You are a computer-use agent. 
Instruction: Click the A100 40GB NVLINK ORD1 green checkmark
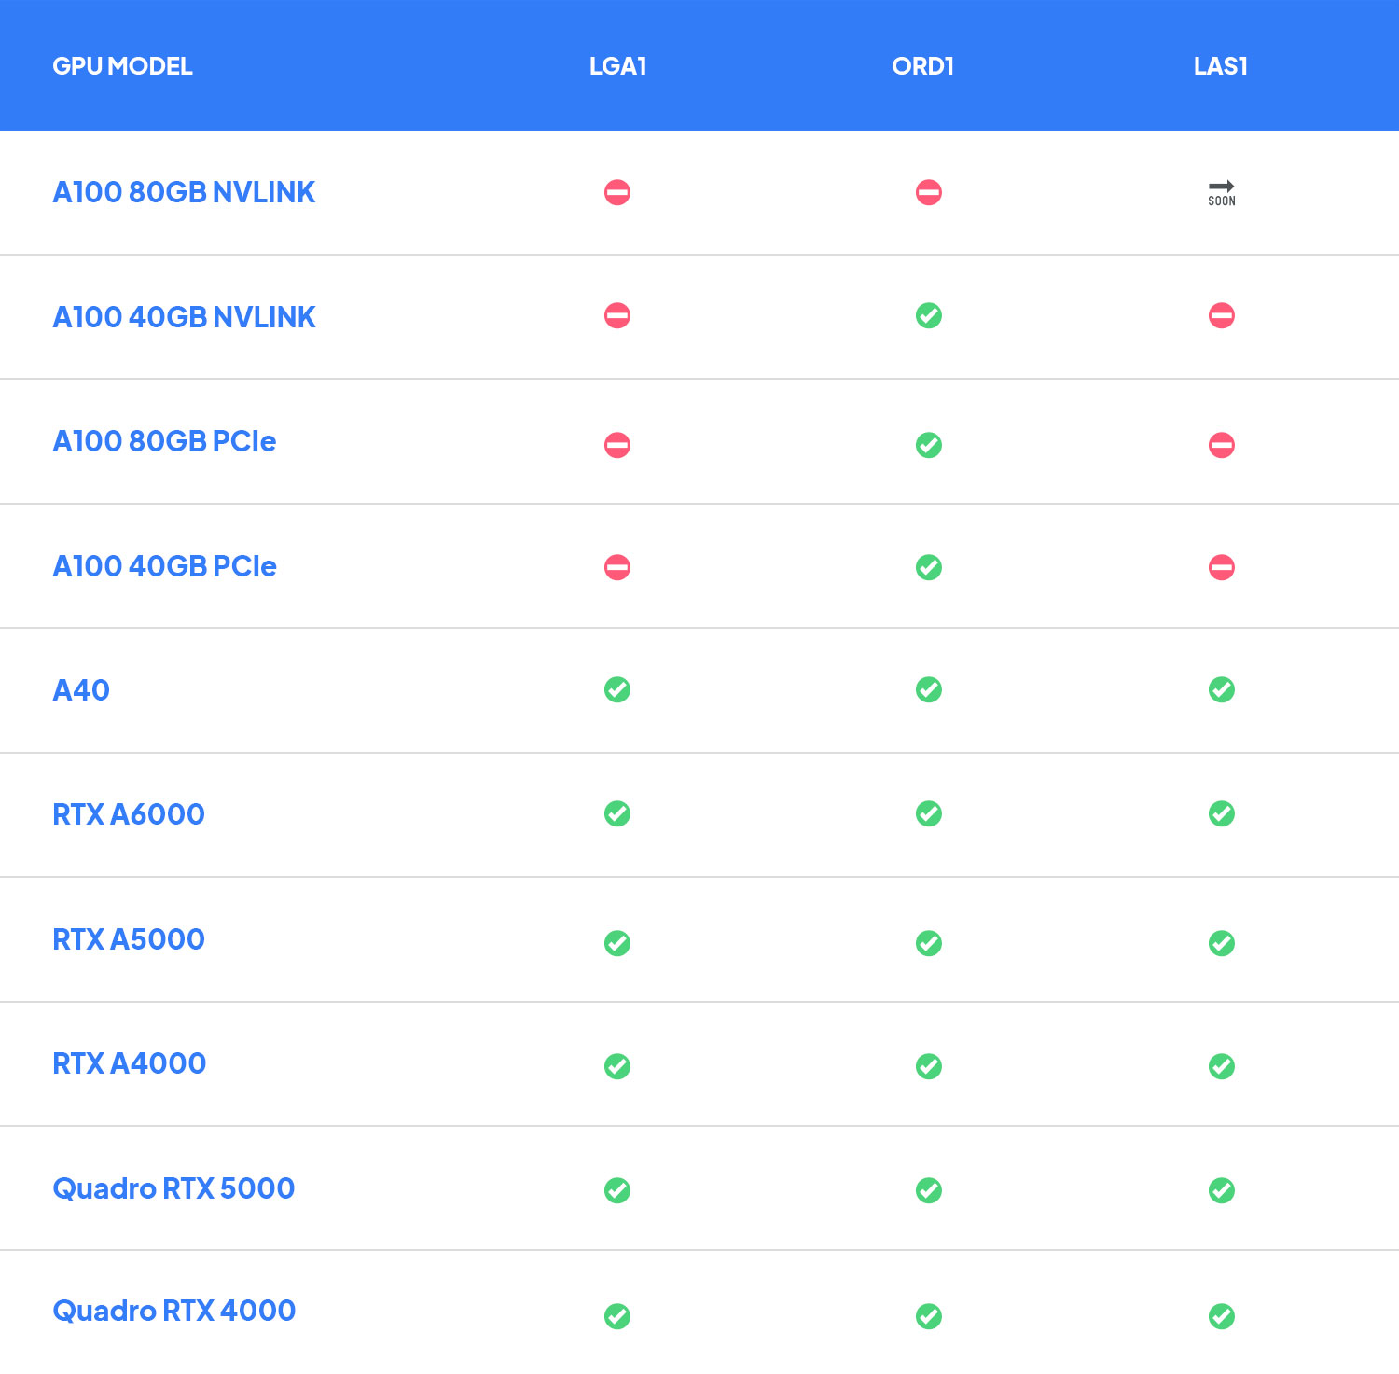929,315
